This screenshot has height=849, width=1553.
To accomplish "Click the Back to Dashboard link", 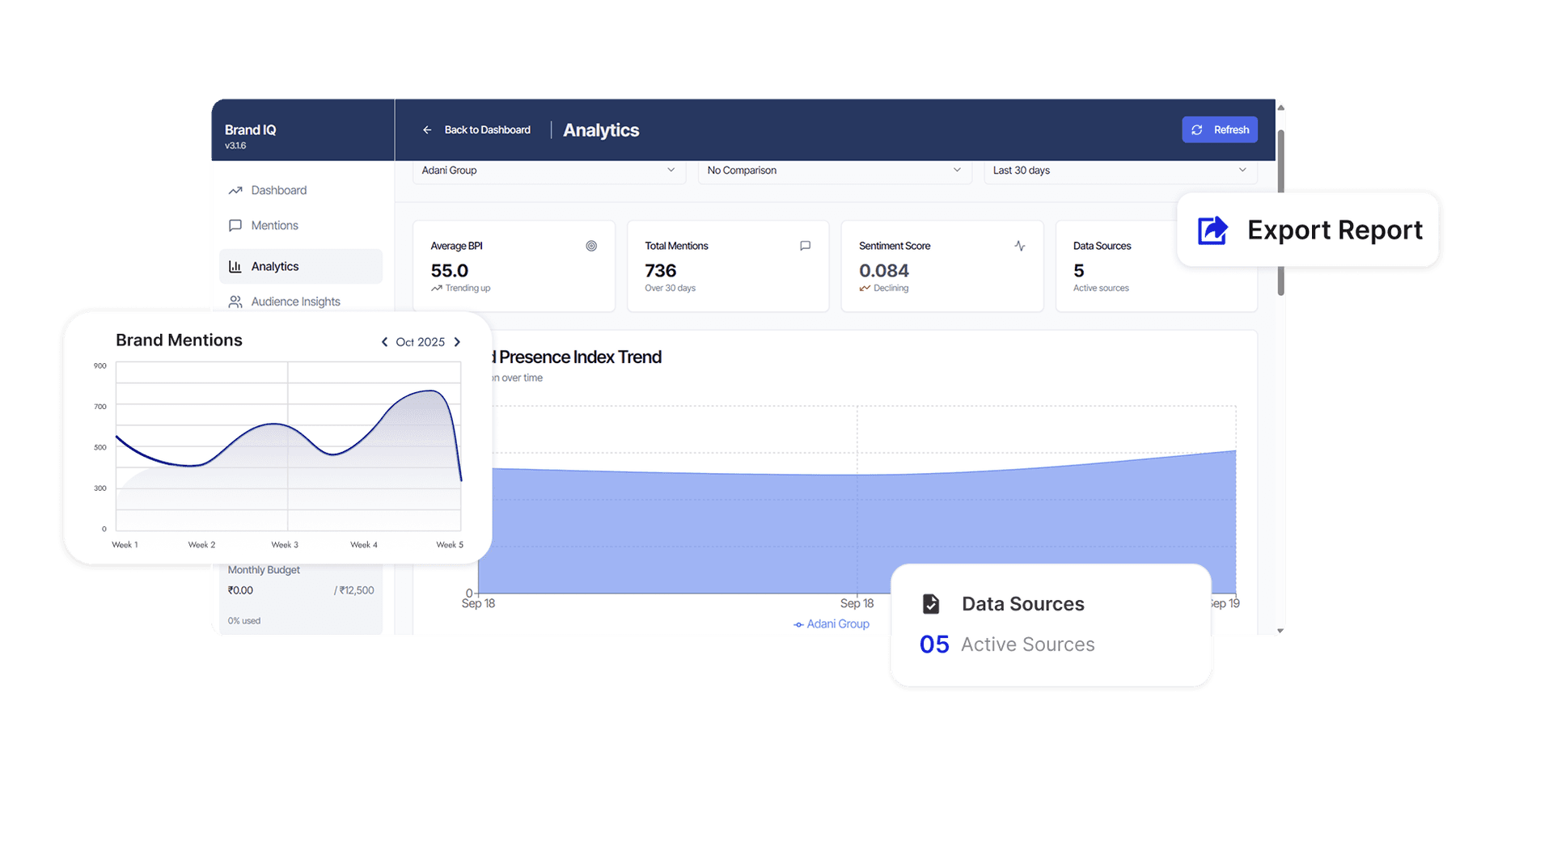I will 486,129.
